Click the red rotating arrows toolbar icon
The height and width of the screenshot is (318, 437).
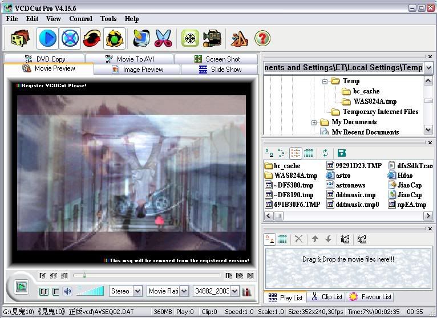tap(92, 38)
